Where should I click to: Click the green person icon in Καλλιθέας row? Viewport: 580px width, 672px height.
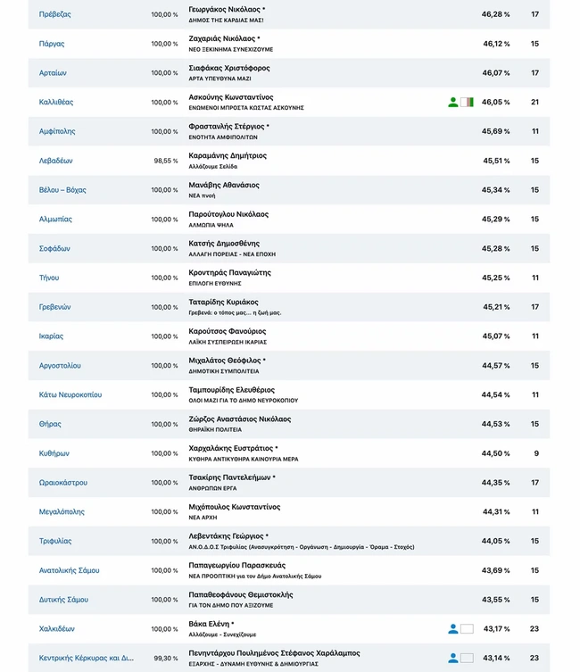tap(453, 103)
